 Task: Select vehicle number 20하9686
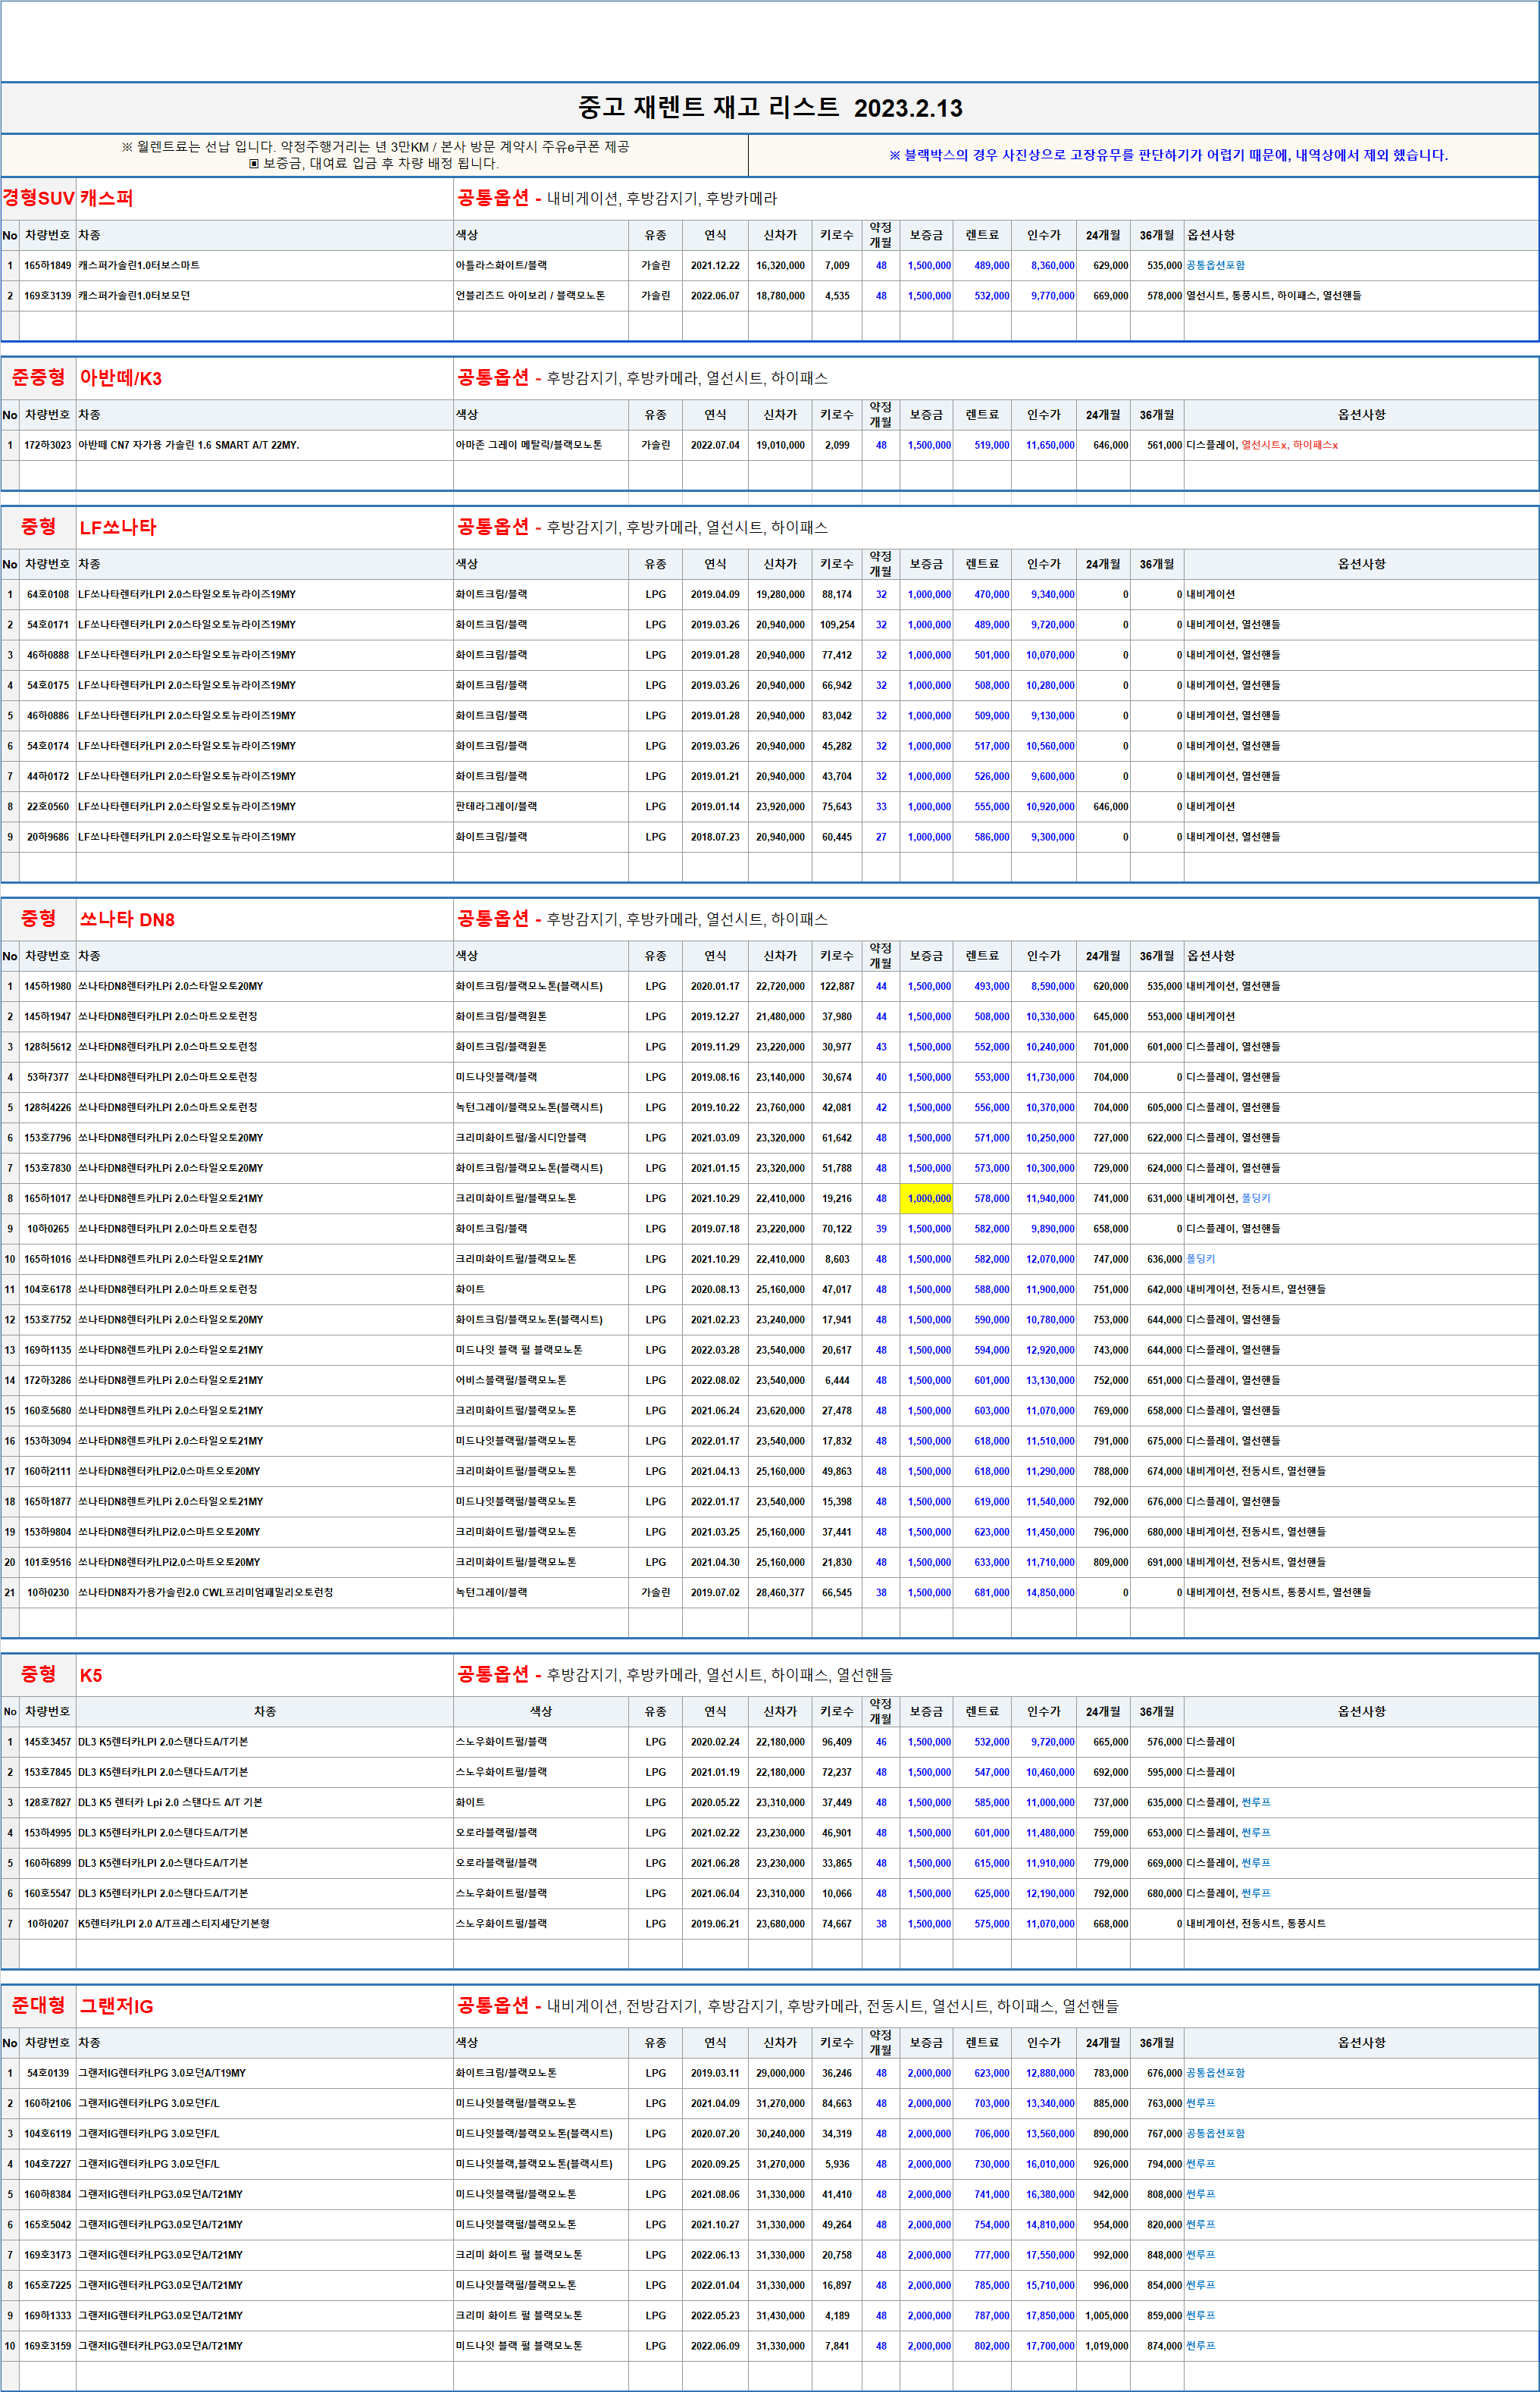click(x=48, y=837)
